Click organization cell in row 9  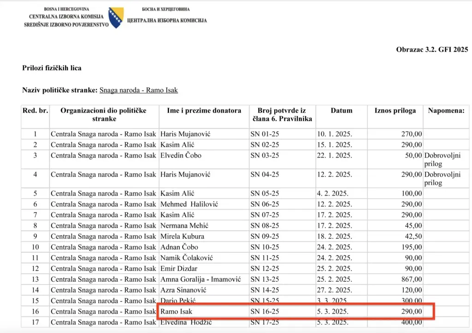coord(104,236)
